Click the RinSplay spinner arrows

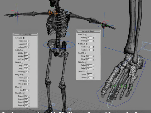tap(29, 72)
